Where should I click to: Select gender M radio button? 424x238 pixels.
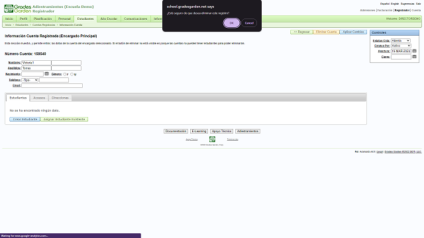[72, 74]
